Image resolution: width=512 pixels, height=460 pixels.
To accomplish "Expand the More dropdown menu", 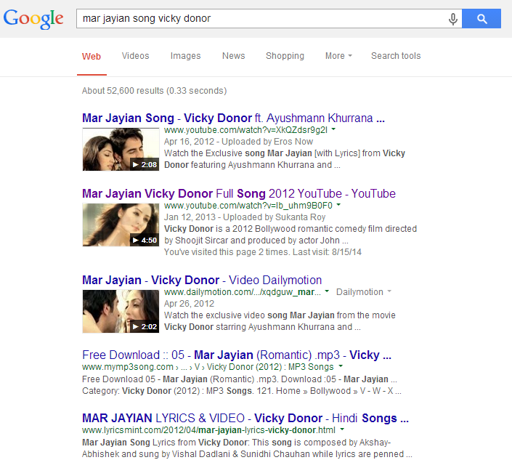I will pos(338,56).
